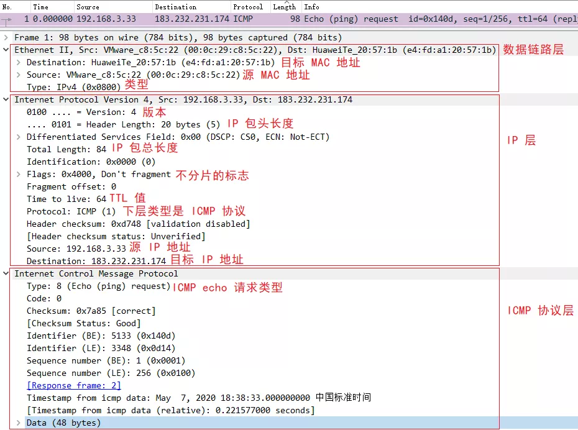Expand the Ethernet Source VMware field
This screenshot has height=430, width=578.
18,75
